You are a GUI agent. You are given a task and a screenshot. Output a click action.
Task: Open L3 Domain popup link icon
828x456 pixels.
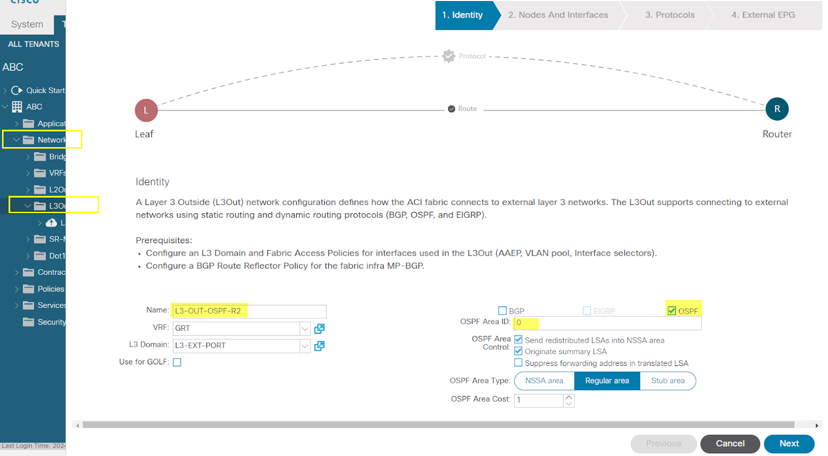319,346
